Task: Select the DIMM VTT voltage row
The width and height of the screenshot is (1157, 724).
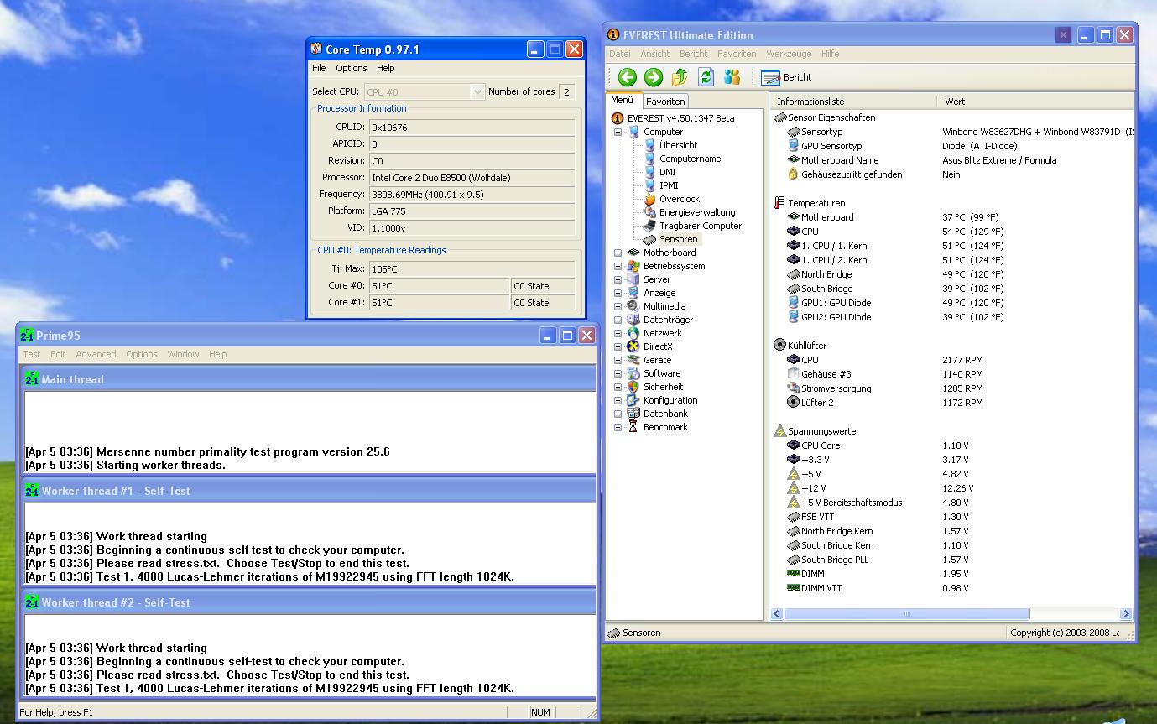Action: (x=951, y=588)
